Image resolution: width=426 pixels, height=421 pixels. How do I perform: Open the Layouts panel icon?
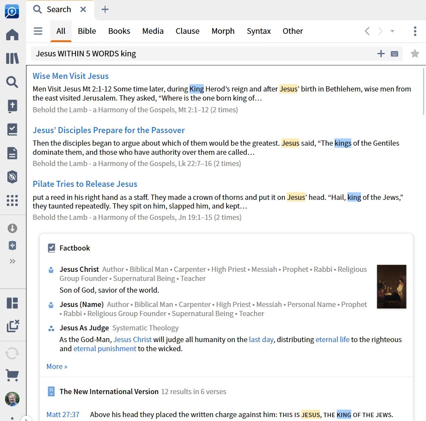click(12, 303)
